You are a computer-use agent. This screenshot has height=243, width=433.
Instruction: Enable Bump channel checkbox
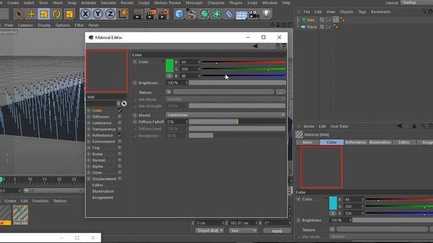pyautogui.click(x=120, y=154)
